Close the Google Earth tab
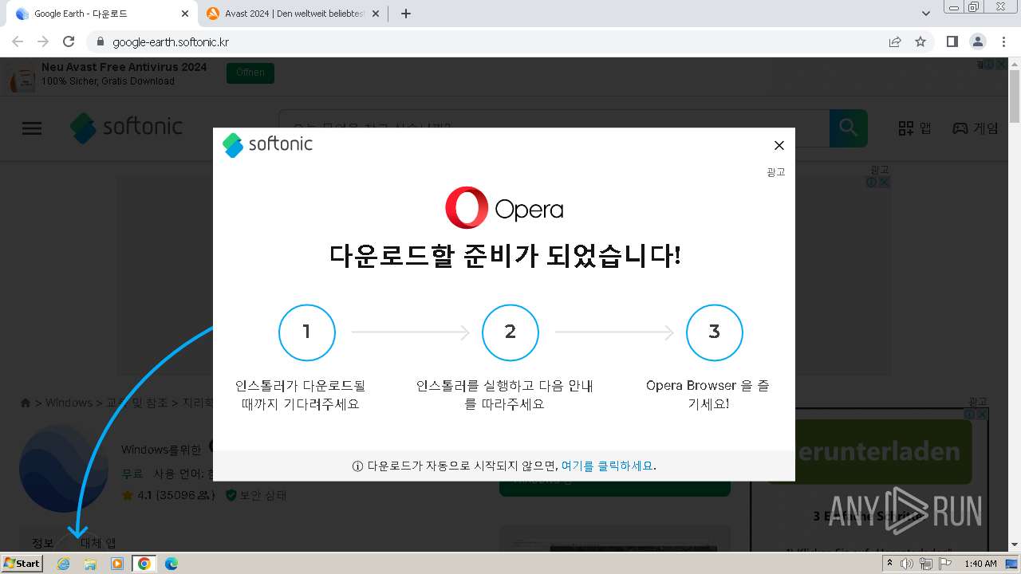The width and height of the screenshot is (1021, 574). 185,14
